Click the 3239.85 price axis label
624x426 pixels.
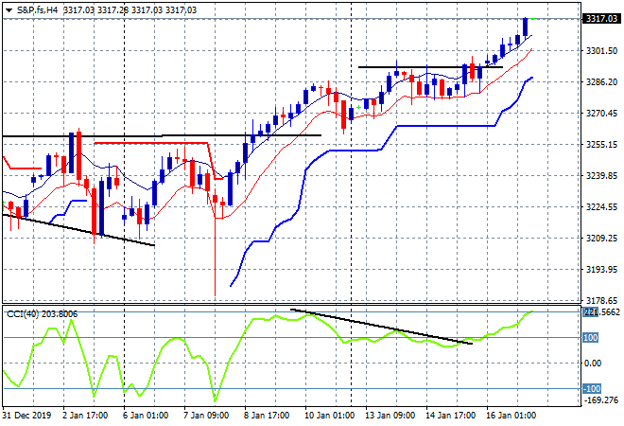[x=601, y=176]
